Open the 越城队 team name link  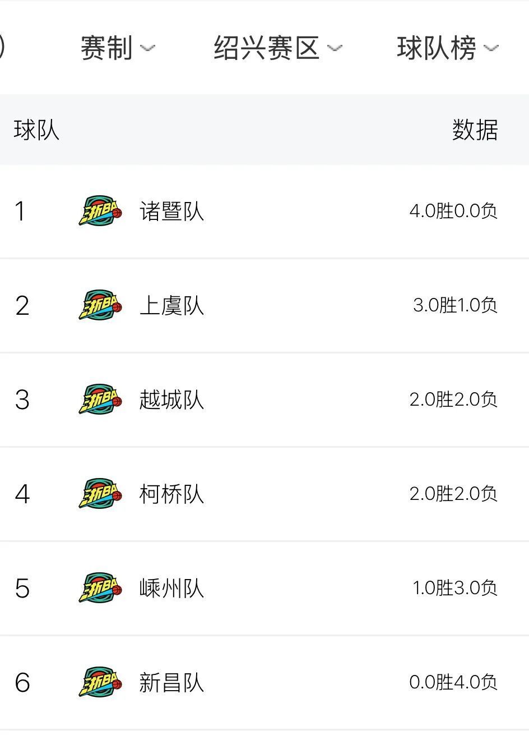pyautogui.click(x=171, y=400)
